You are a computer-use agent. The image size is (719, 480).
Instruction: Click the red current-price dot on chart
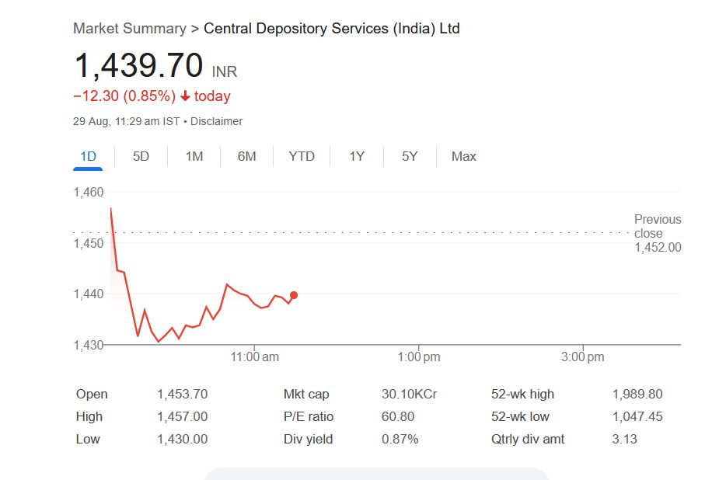pyautogui.click(x=293, y=295)
